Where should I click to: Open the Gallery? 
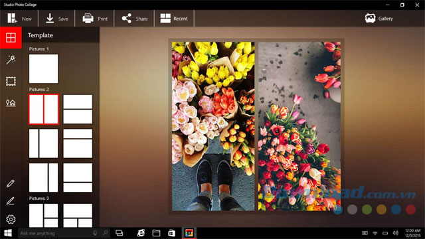pos(379,19)
